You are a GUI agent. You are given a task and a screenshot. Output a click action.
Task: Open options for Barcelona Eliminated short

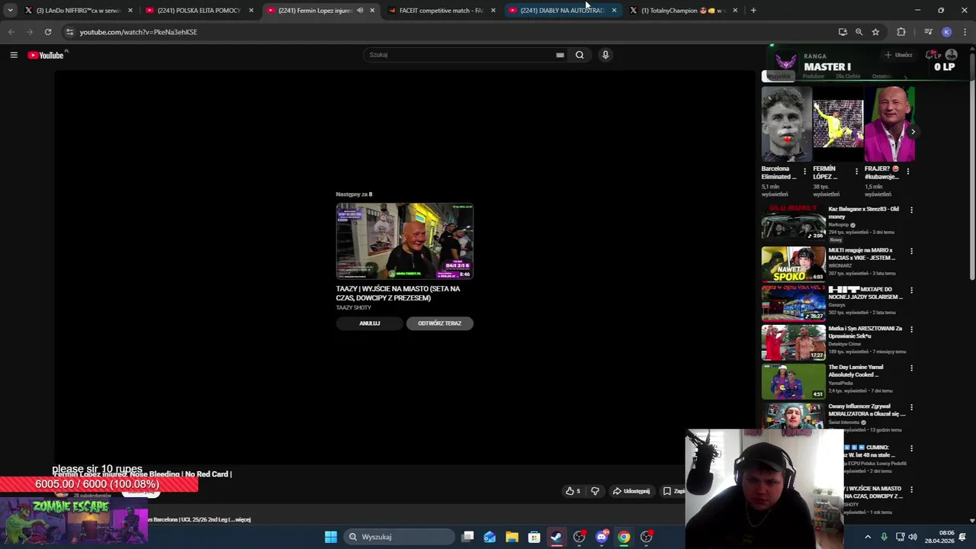[804, 172]
